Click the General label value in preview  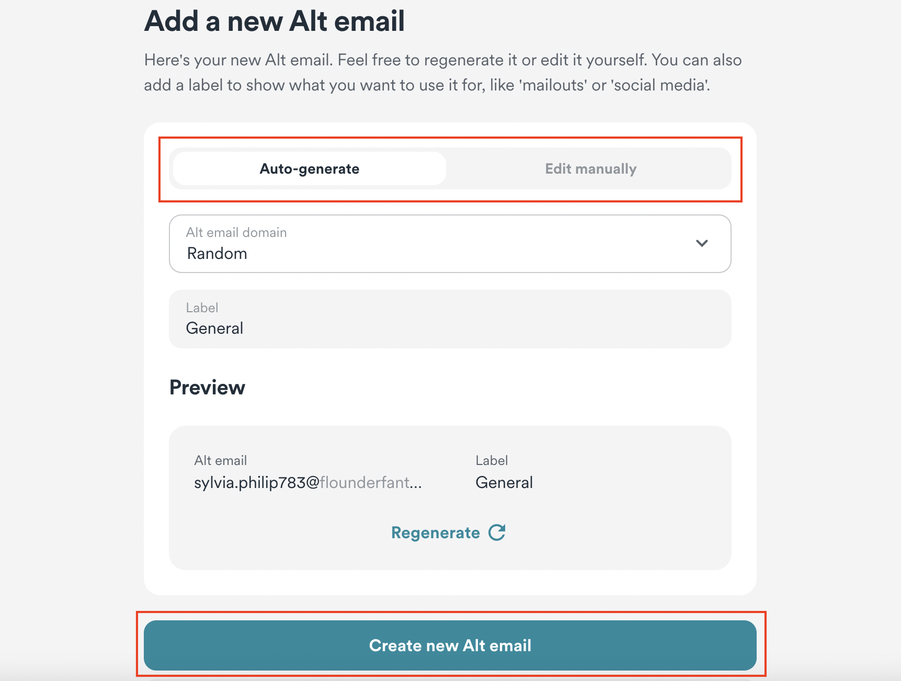[x=504, y=482]
